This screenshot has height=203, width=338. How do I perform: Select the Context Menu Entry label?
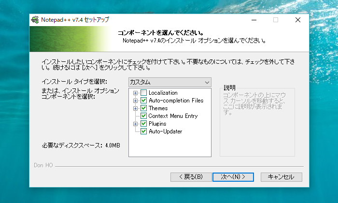point(173,116)
